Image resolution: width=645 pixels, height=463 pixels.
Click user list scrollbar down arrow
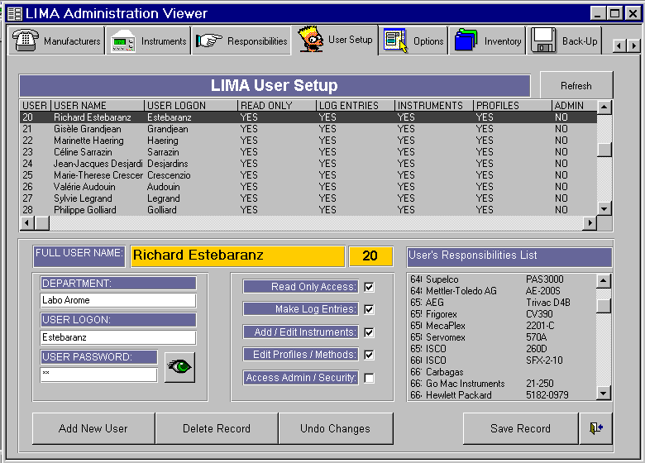coord(604,208)
